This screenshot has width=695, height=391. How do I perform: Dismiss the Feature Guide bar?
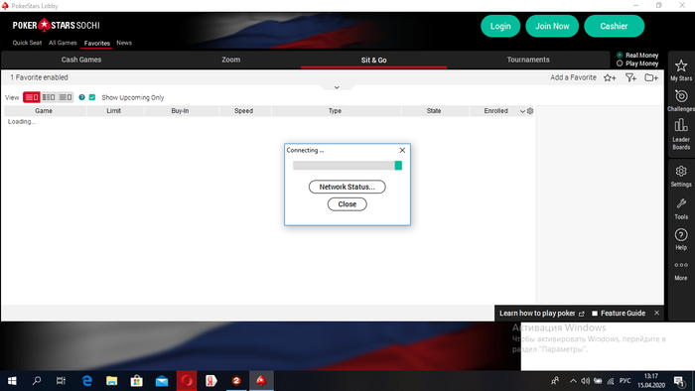656,313
